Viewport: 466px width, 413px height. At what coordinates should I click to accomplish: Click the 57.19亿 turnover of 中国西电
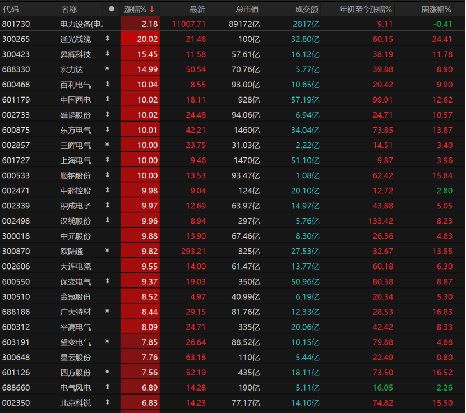(x=305, y=100)
